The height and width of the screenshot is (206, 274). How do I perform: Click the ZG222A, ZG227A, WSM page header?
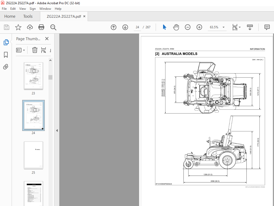pyautogui.click(x=164, y=49)
